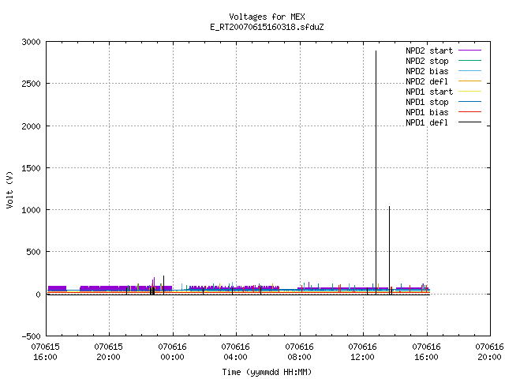
Task: Click the 'NPD2 defl' legend label
Action: click(x=427, y=81)
